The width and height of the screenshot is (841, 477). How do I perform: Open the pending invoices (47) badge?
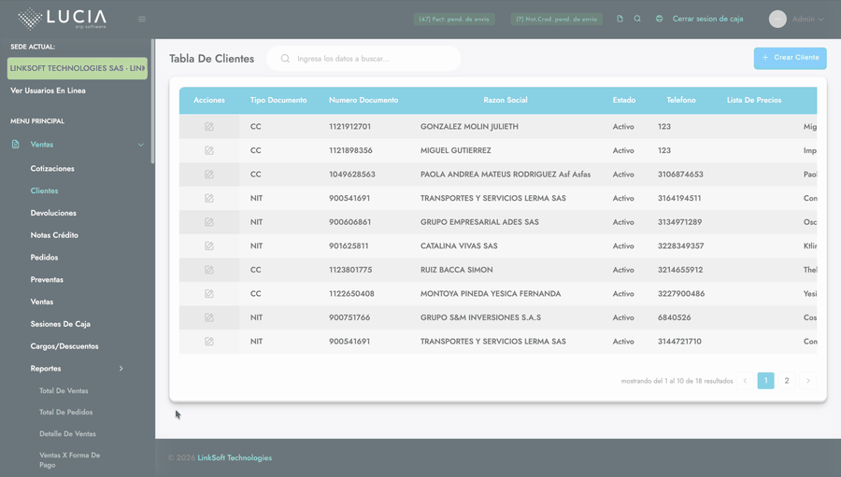pyautogui.click(x=454, y=19)
